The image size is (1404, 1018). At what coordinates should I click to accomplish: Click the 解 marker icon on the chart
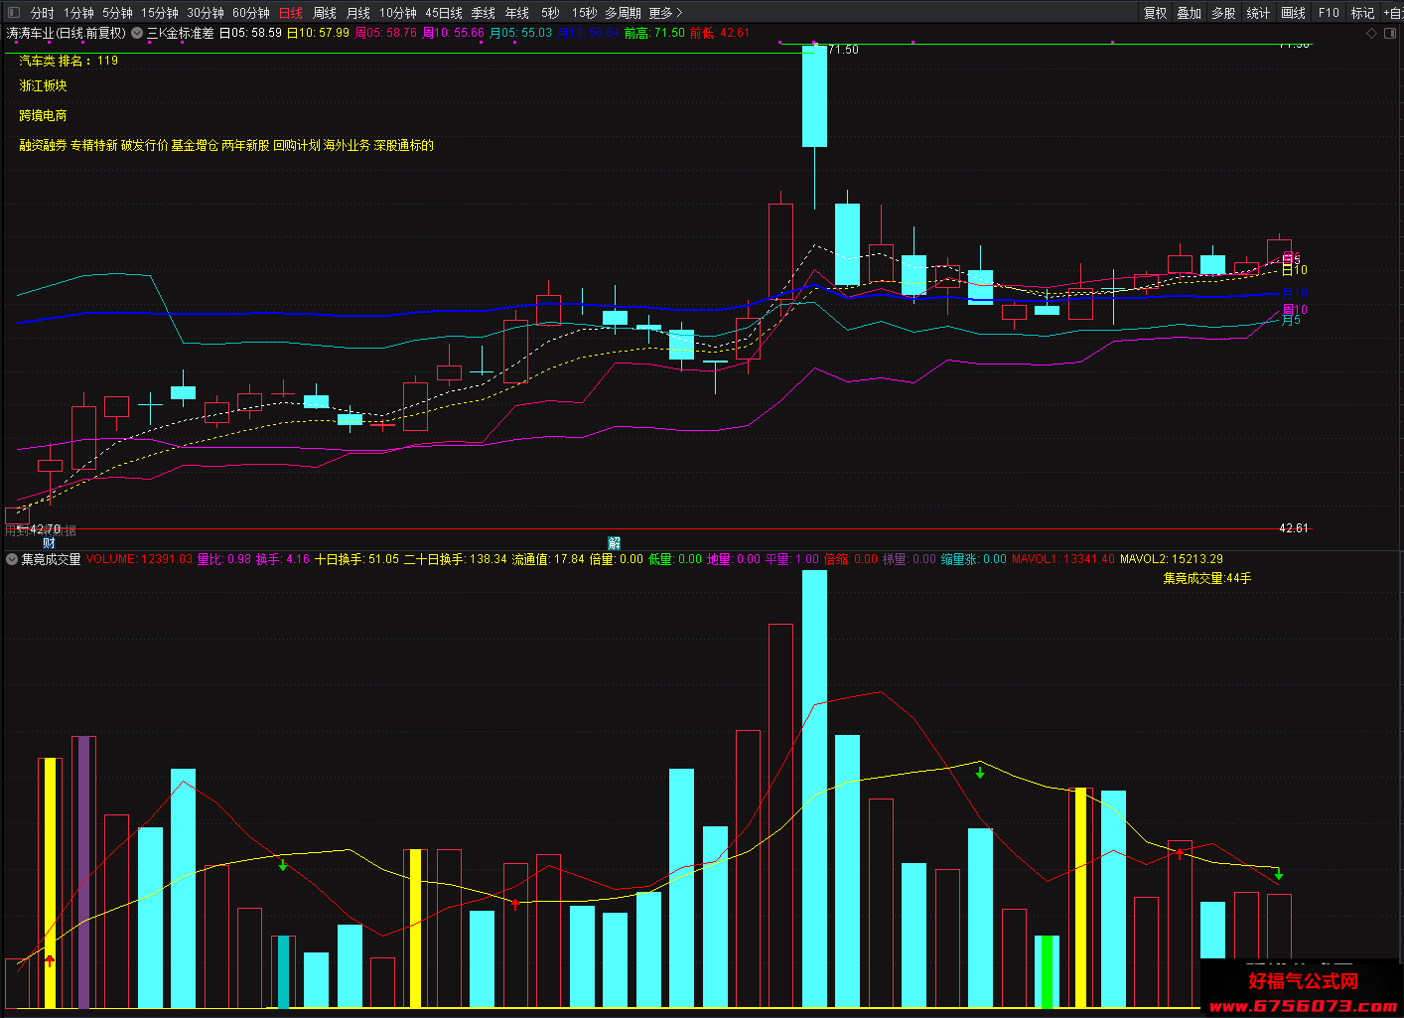[x=615, y=542]
